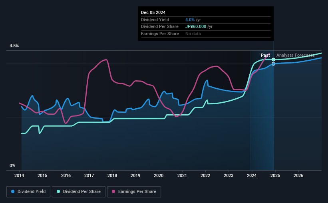The height and width of the screenshot is (203, 328).
Task: Click the 2017 x-axis label
Action: pos(89,175)
